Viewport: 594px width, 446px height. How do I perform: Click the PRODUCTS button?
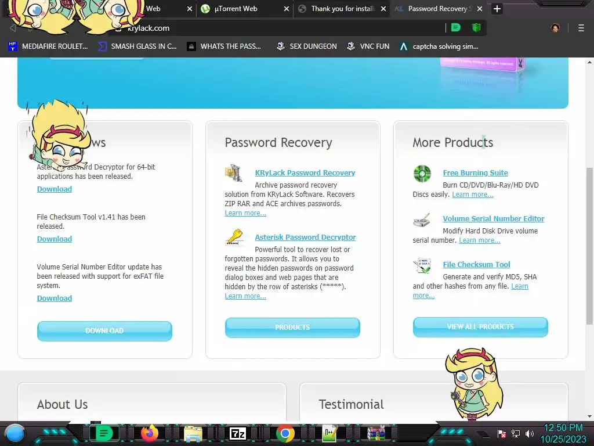click(x=292, y=328)
